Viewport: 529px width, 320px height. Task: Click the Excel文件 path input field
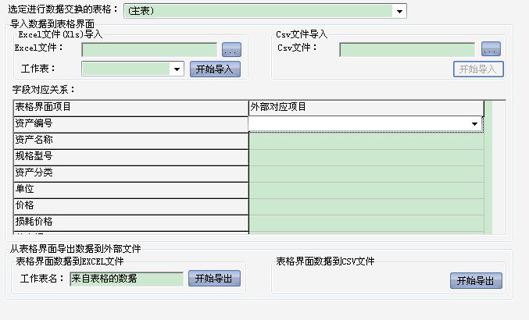(x=149, y=50)
